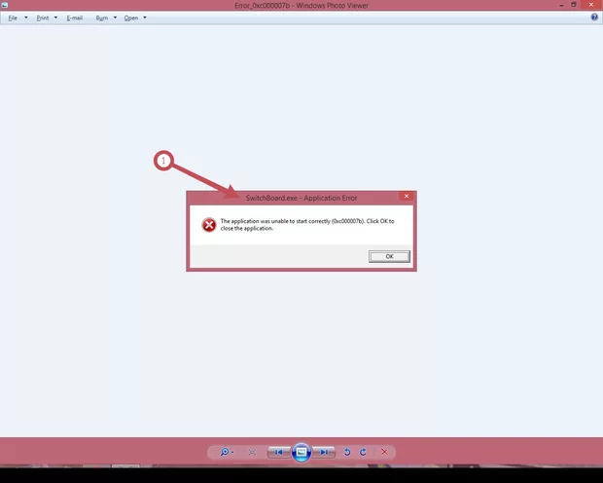Open the Open menu
Screen dimensions: 603x483
click(x=131, y=18)
